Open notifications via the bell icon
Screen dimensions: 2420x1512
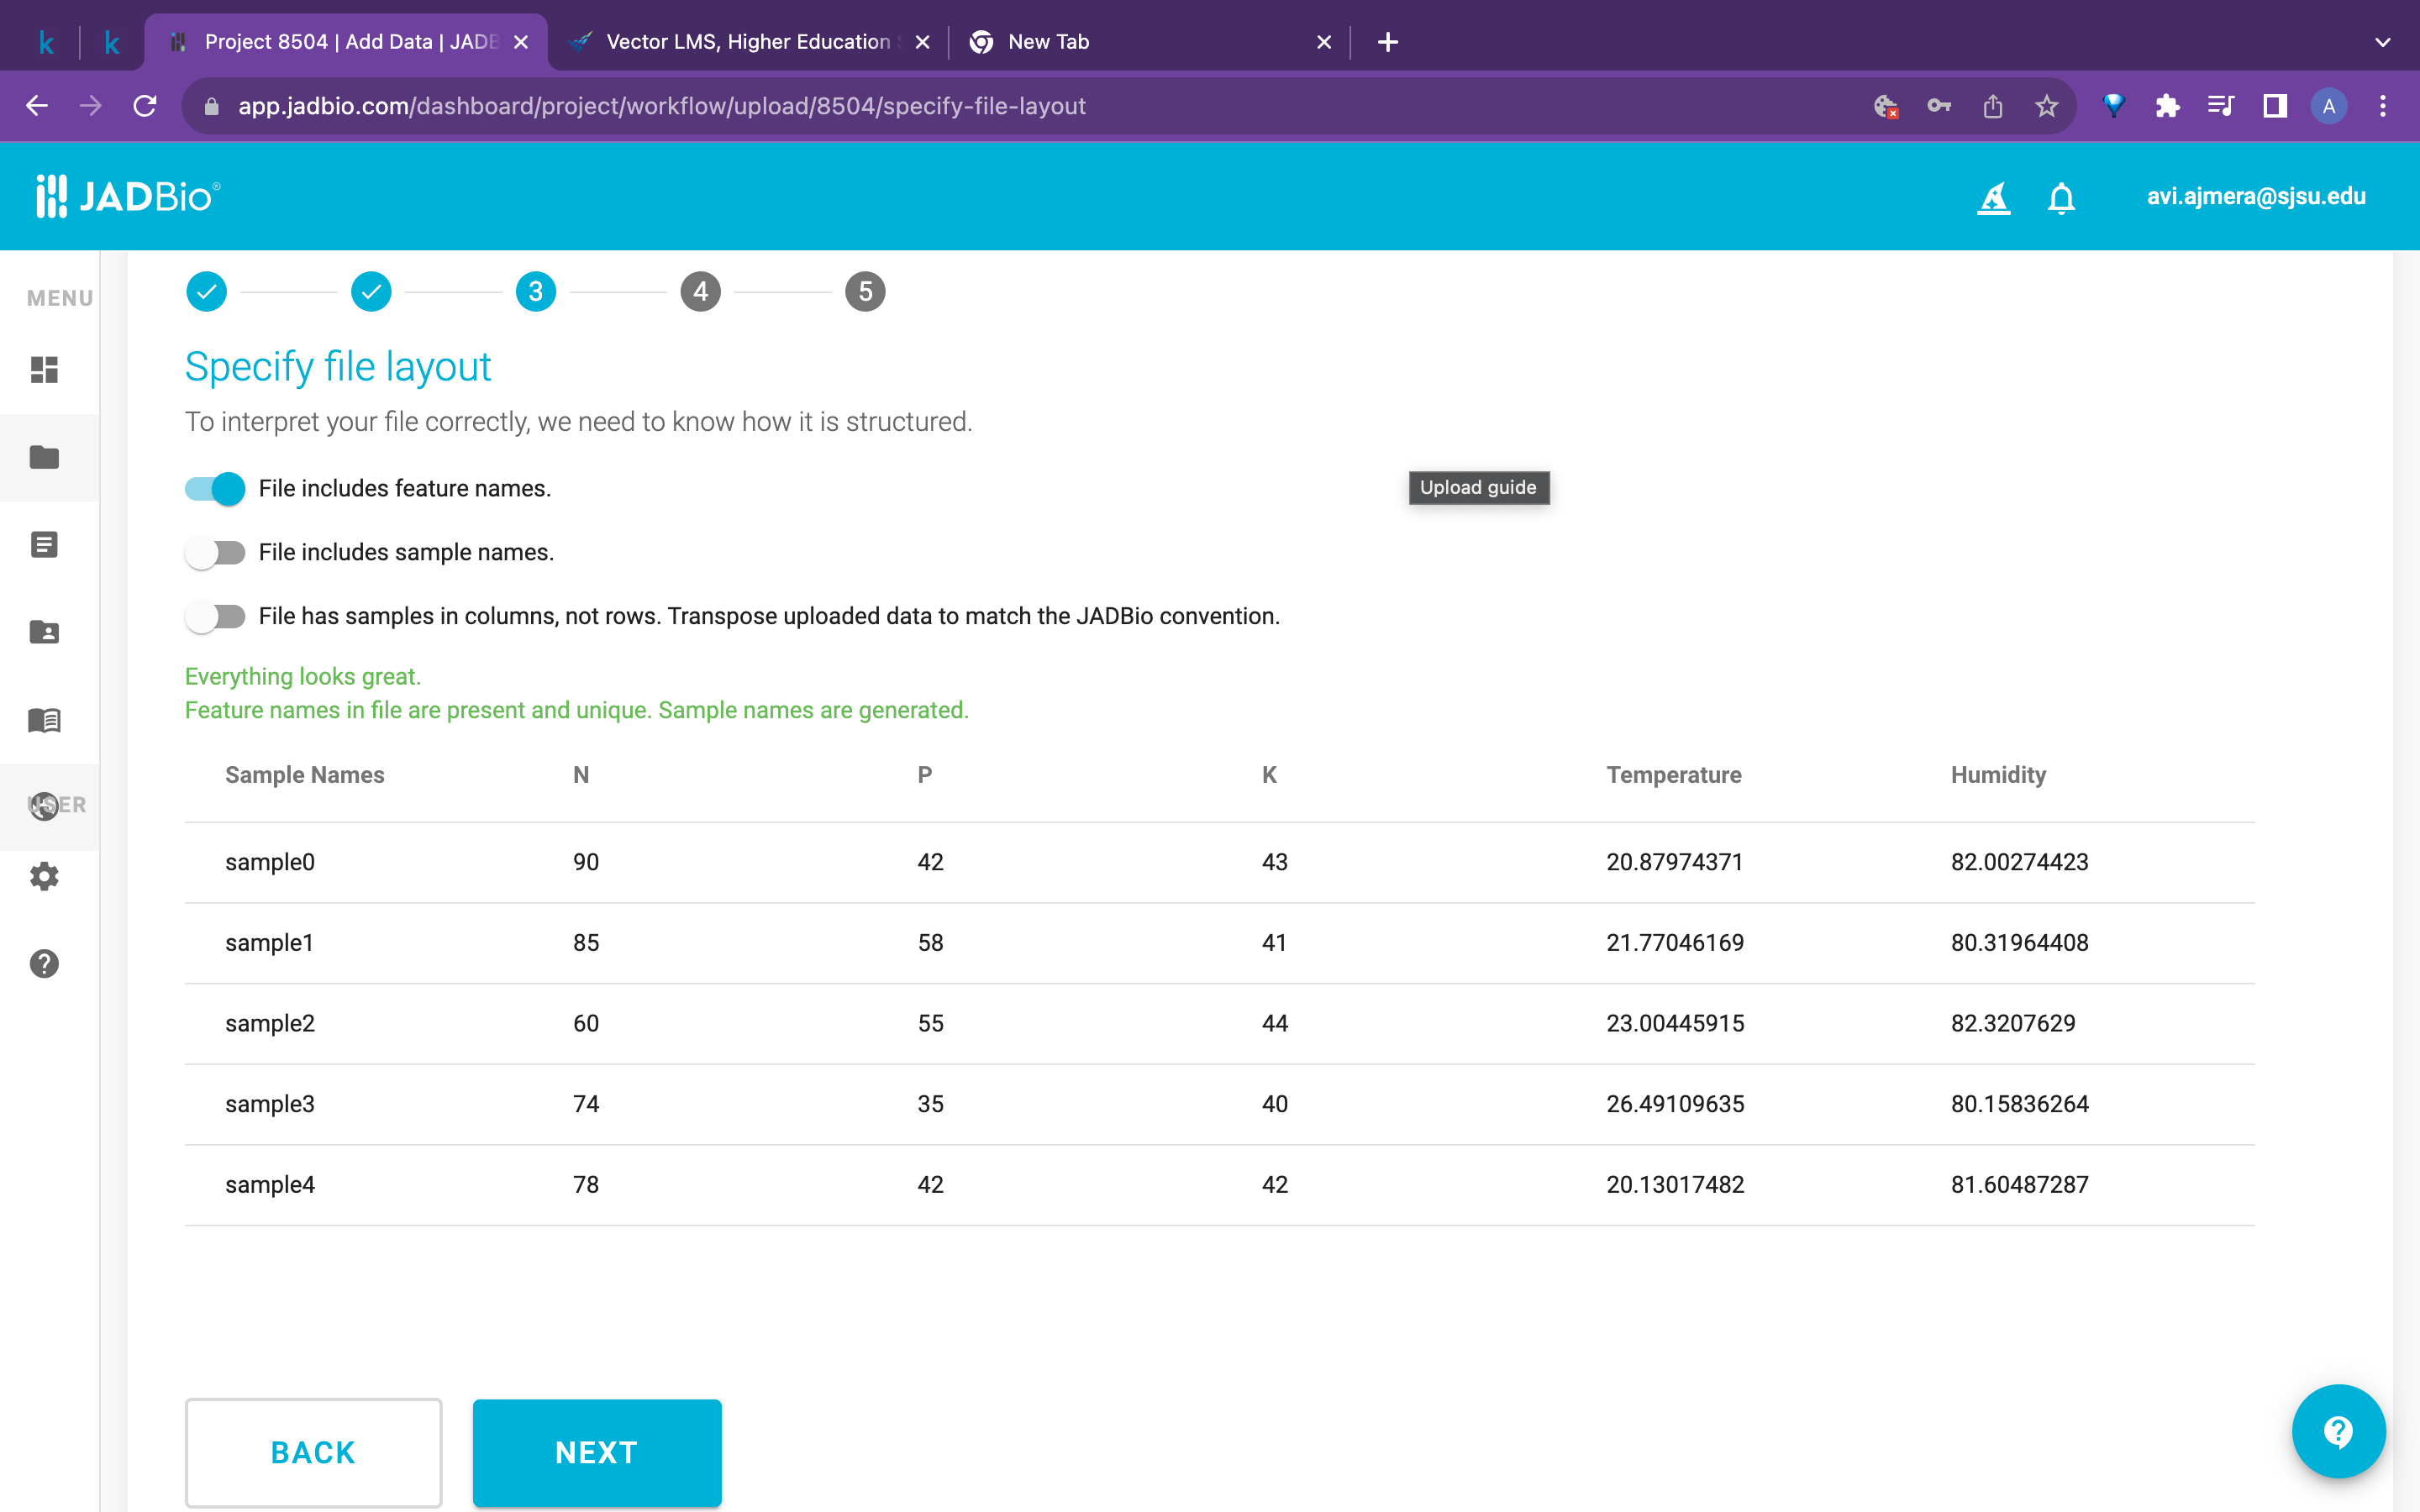pos(2061,197)
